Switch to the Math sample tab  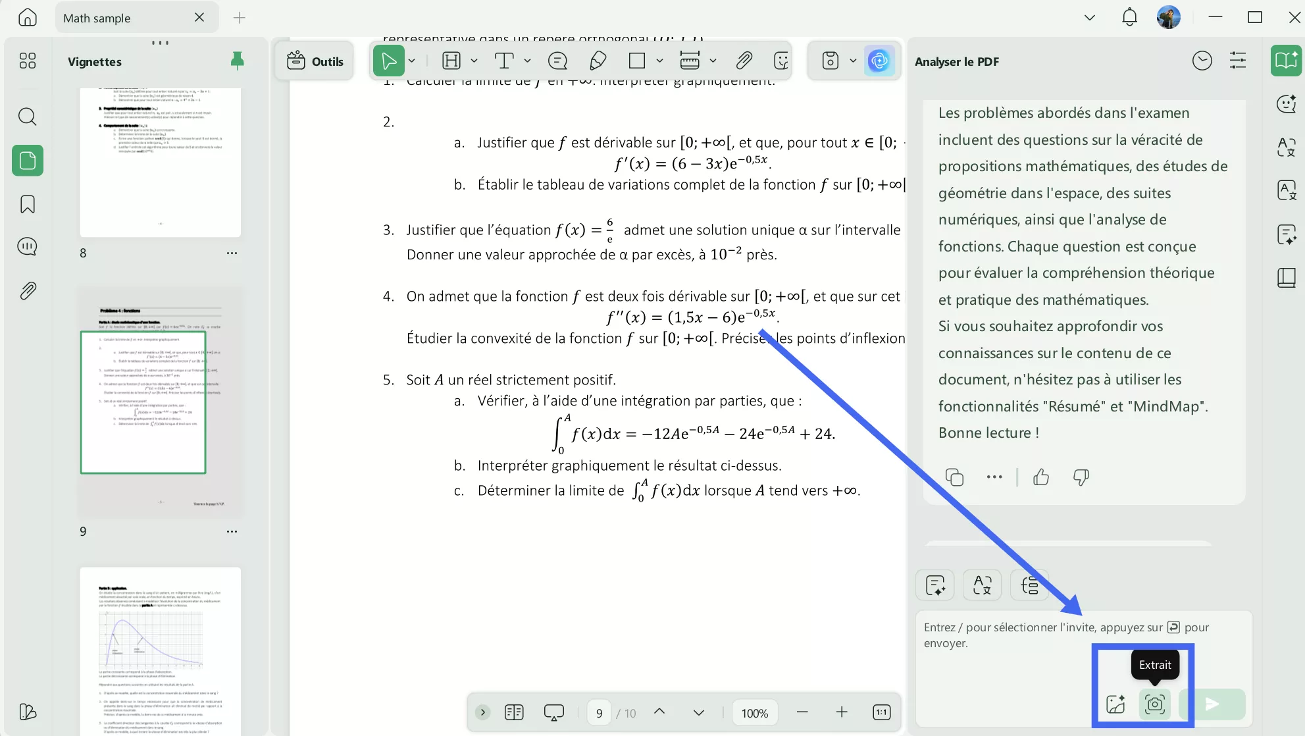pos(99,18)
